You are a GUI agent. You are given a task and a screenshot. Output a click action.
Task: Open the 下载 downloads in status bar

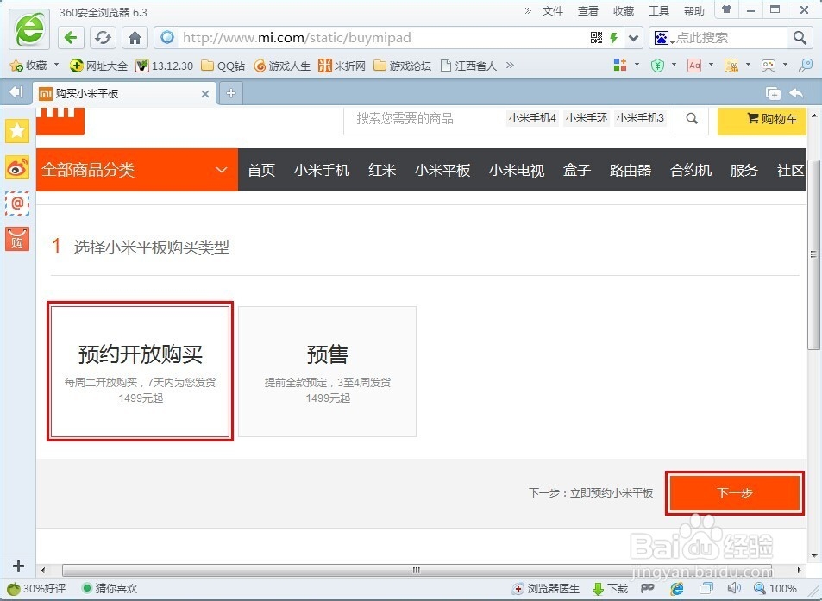click(610, 588)
